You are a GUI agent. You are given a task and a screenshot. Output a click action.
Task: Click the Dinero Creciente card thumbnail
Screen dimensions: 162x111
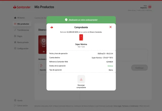(x=43, y=45)
